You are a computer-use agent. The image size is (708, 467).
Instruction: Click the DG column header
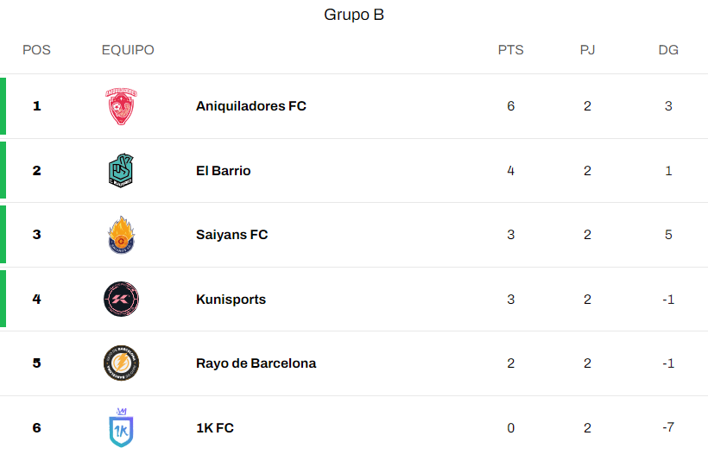pyautogui.click(x=668, y=50)
